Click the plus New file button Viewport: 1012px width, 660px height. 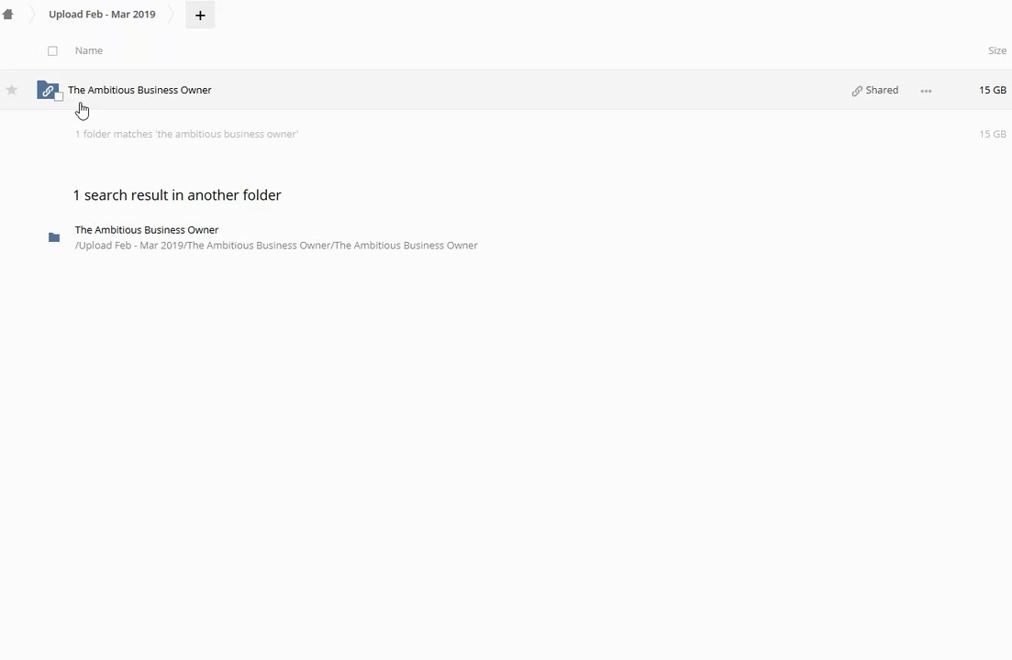[200, 15]
